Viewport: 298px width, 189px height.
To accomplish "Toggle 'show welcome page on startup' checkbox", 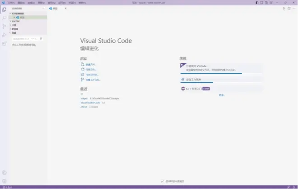I will (162, 181).
